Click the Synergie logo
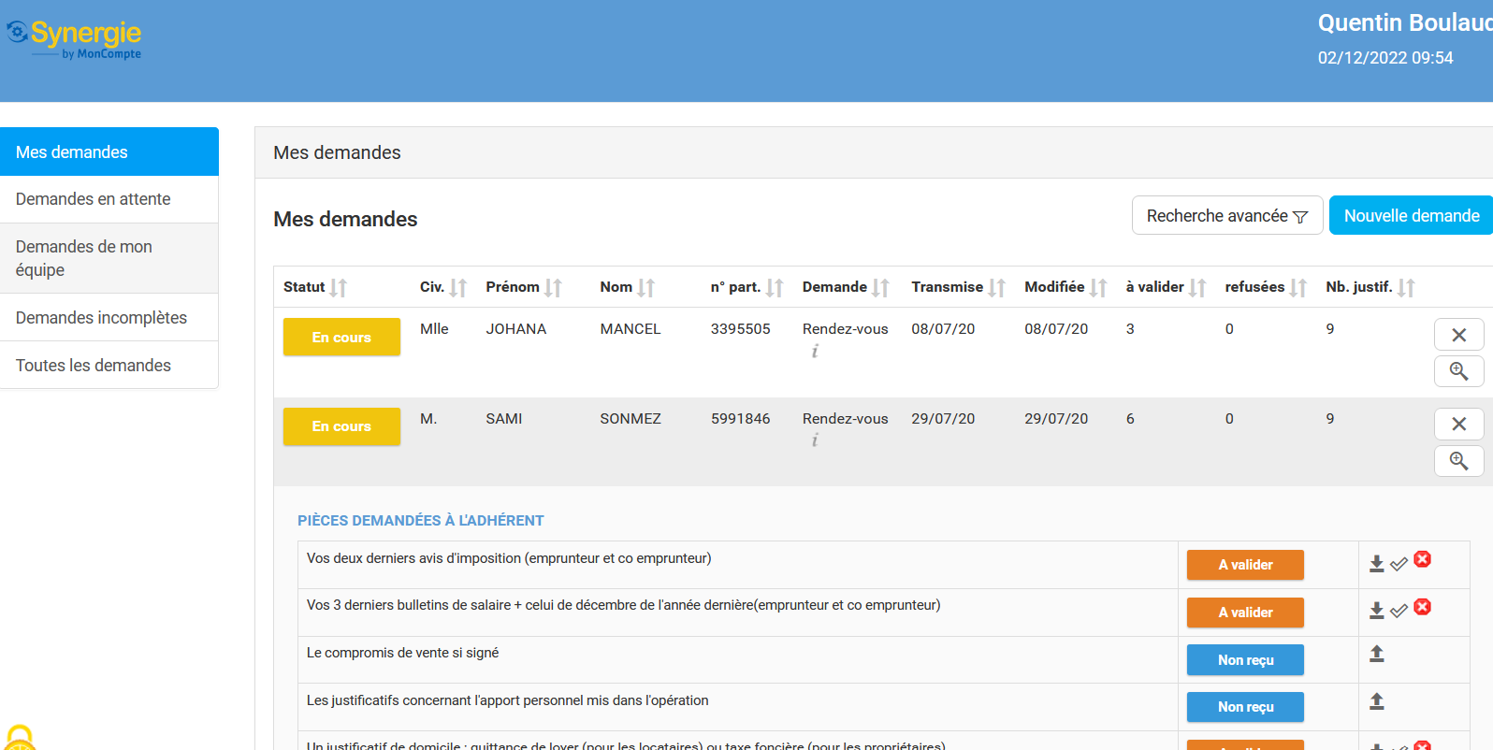Image resolution: width=1493 pixels, height=750 pixels. pyautogui.click(x=75, y=39)
